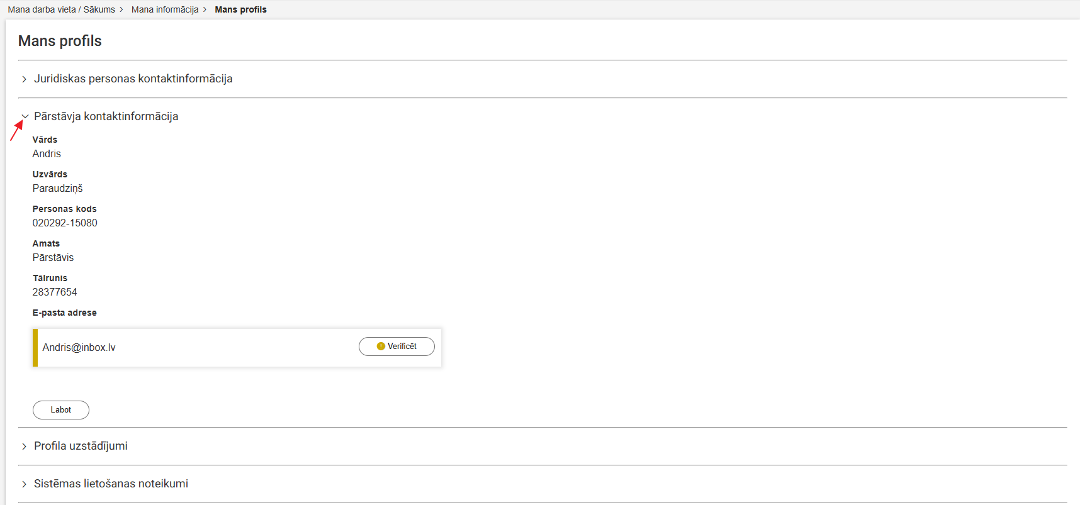Collapse Pārstāvja kontaktinformācija section chevron
The image size is (1080, 505).
[x=25, y=116]
